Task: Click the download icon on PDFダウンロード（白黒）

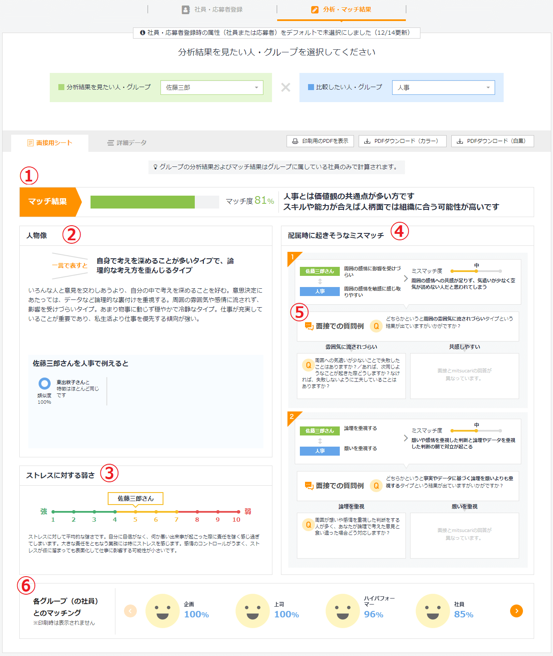Action: point(459,141)
